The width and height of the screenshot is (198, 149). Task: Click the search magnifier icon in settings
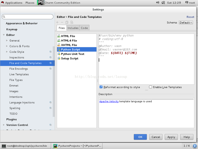click(x=4, y=17)
